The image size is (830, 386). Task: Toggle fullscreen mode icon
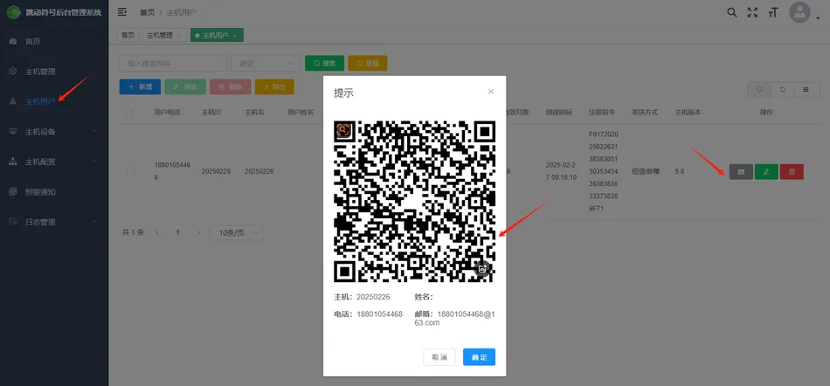pos(752,13)
